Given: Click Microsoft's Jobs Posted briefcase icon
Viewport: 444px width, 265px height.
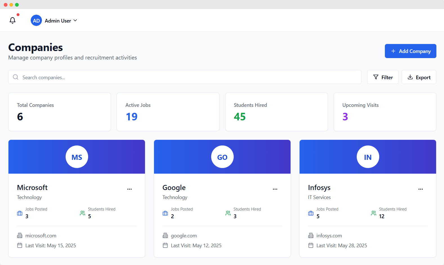Looking at the screenshot, I should [x=20, y=213].
